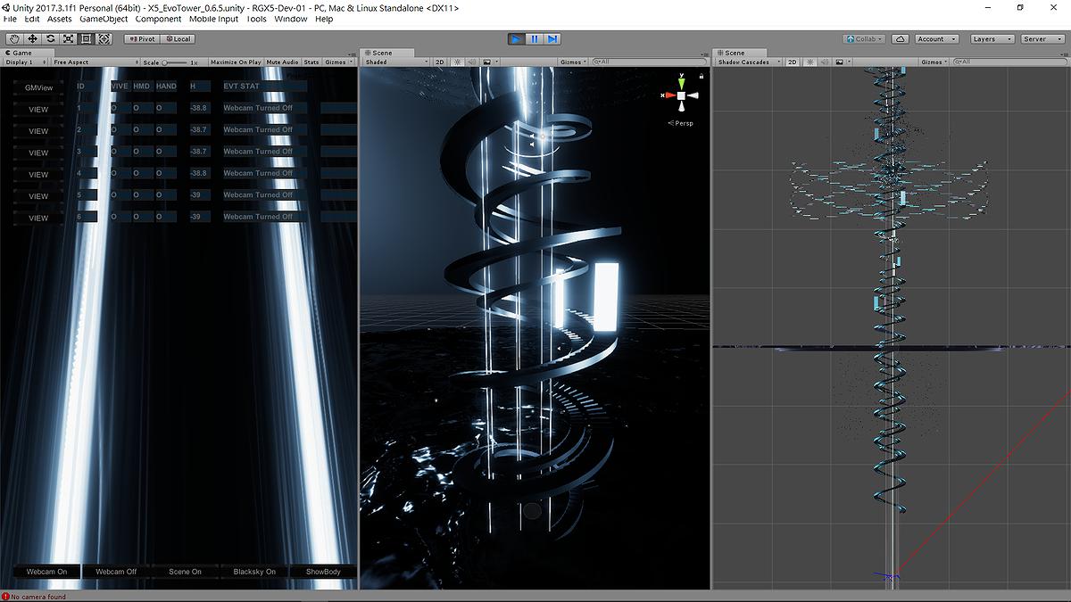Image resolution: width=1071 pixels, height=602 pixels.
Task: Select the combined Transform tool
Action: [104, 39]
